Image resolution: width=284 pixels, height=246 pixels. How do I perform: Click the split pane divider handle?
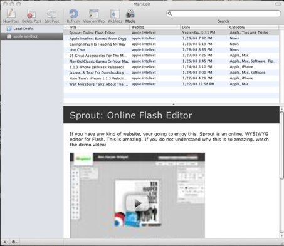pyautogui.click(x=173, y=105)
